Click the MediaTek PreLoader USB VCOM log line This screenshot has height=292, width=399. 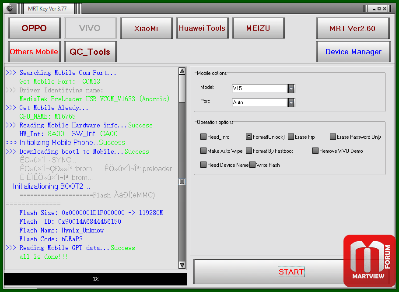[94, 99]
